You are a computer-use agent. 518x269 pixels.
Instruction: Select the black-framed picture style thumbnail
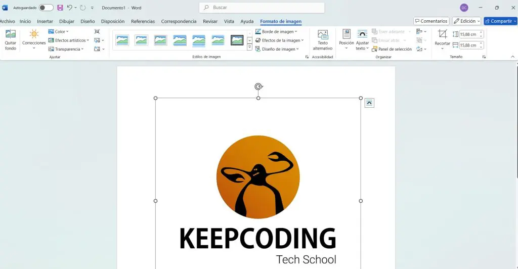(237, 40)
